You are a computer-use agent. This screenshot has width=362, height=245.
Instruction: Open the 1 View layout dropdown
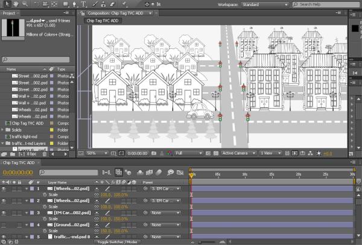[x=270, y=153]
